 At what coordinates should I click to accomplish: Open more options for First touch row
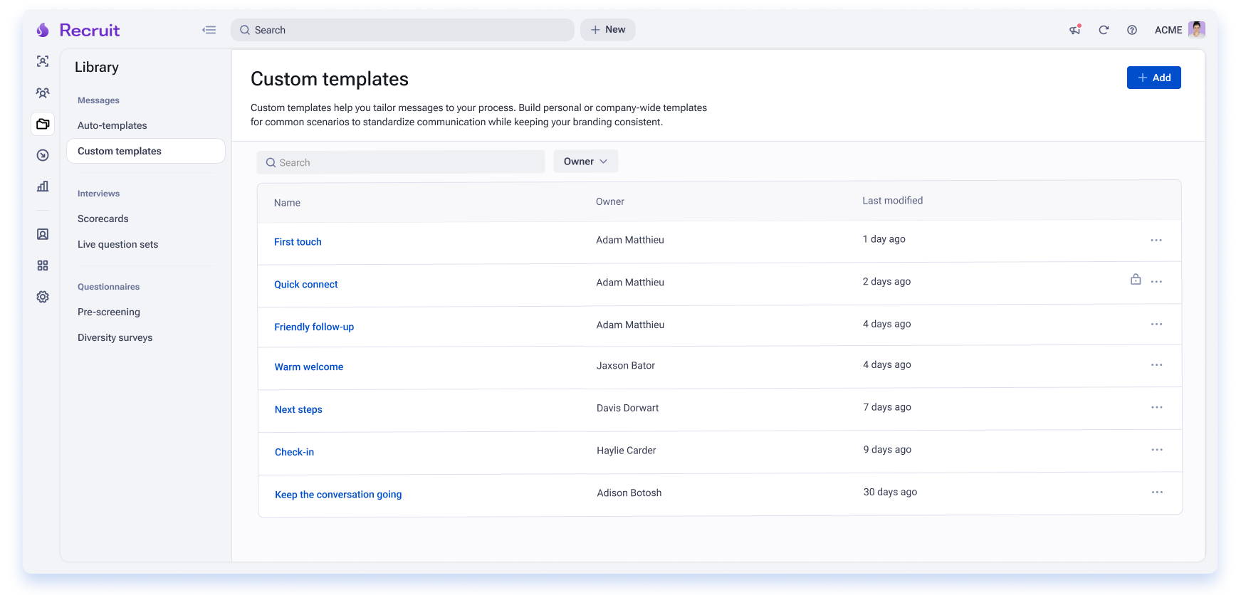tap(1156, 240)
